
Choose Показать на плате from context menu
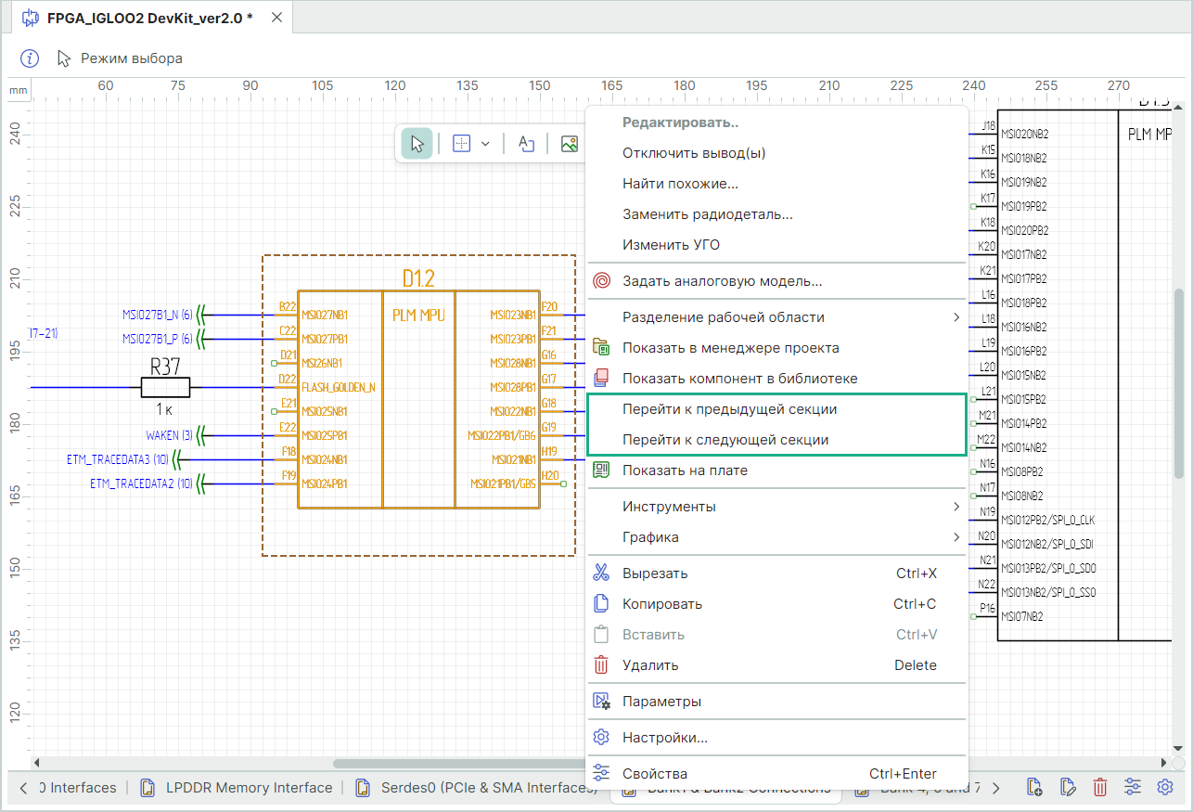tap(685, 470)
